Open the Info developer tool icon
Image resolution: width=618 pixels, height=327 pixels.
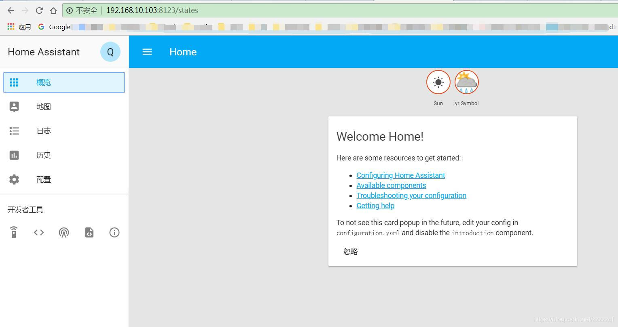[114, 232]
